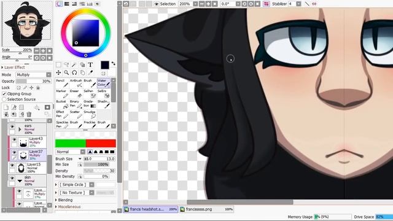Select the Gradation tool

coord(90,104)
